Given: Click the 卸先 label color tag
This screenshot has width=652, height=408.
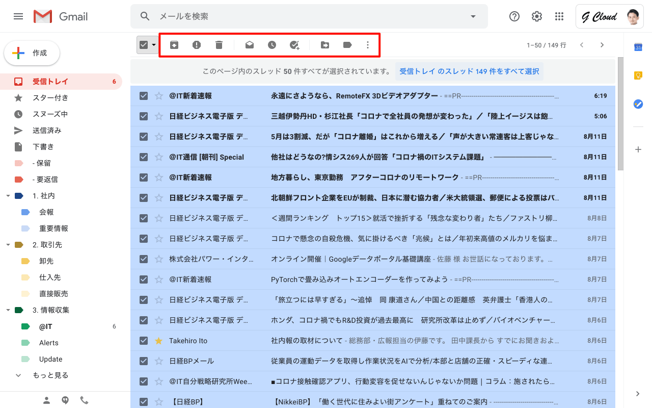Looking at the screenshot, I should tap(25, 261).
